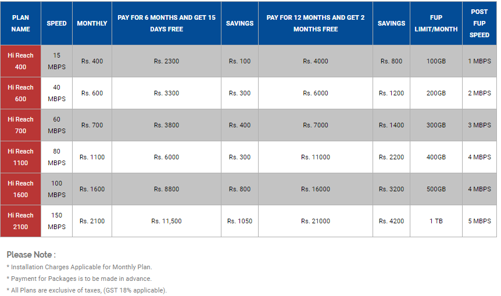Click the Rs. 11,500 six-month price cell
Viewport: 501px width, 296px height.
tap(166, 221)
